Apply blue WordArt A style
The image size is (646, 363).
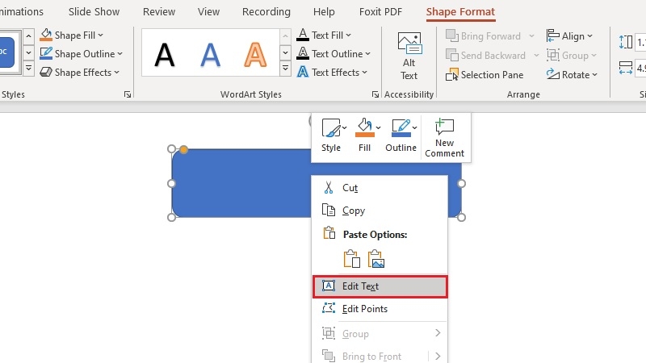click(x=210, y=54)
